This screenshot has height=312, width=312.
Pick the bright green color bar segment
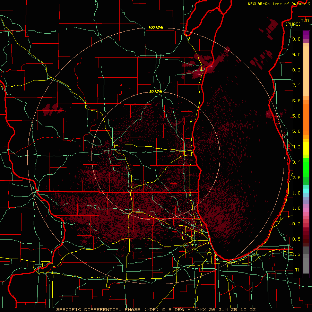tap(306, 167)
